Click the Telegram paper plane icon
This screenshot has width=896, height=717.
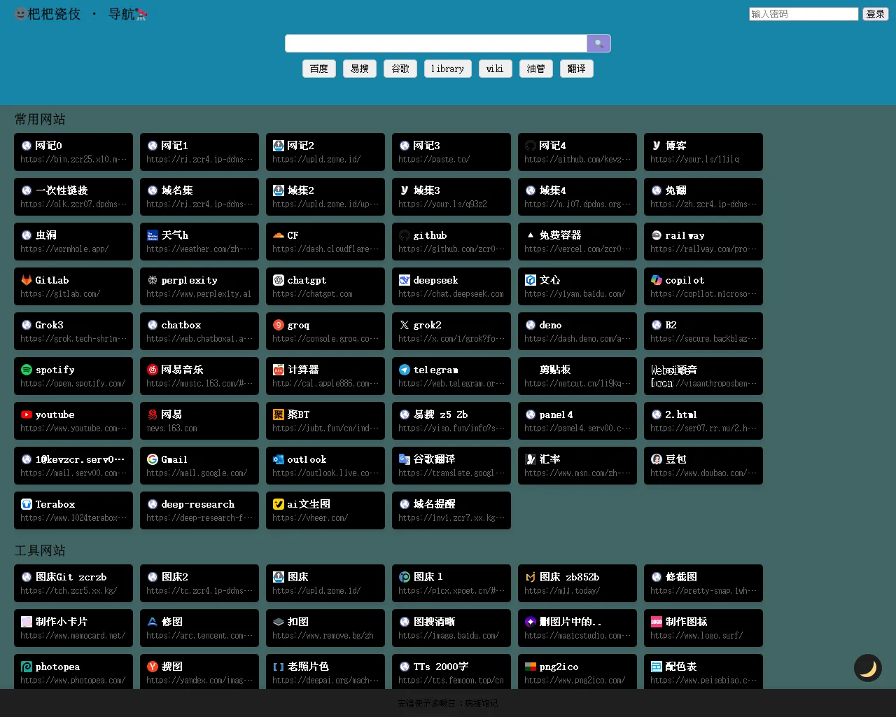click(405, 370)
